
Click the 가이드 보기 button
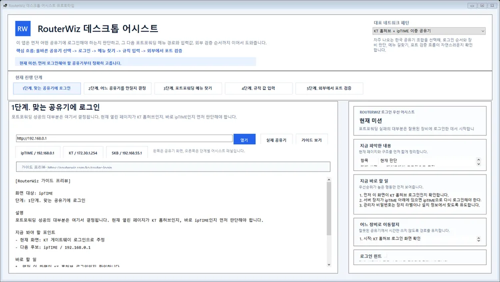coord(311,139)
